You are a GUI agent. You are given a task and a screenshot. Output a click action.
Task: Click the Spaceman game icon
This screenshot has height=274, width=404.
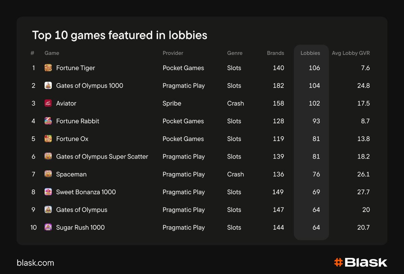[x=48, y=174]
